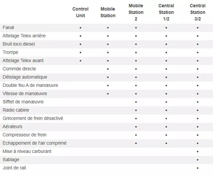
Task: Click the Bruit.loco.diesel row label
Action: (19, 44)
